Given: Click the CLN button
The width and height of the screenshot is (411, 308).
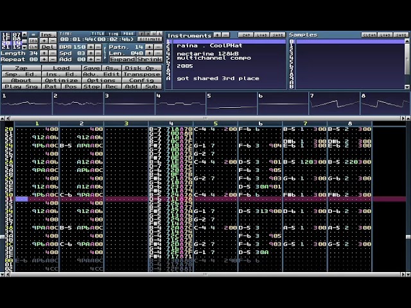Looking at the screenshot, I should [x=33, y=47].
